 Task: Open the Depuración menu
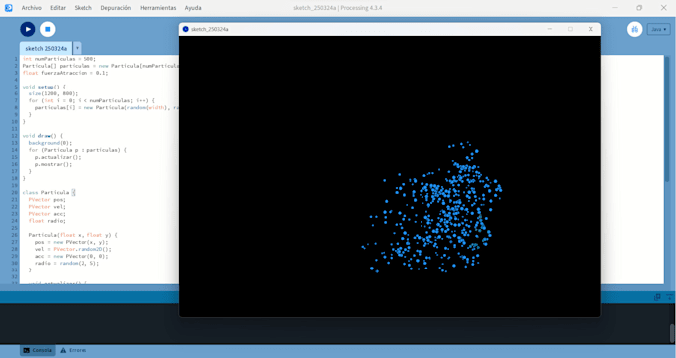116,8
